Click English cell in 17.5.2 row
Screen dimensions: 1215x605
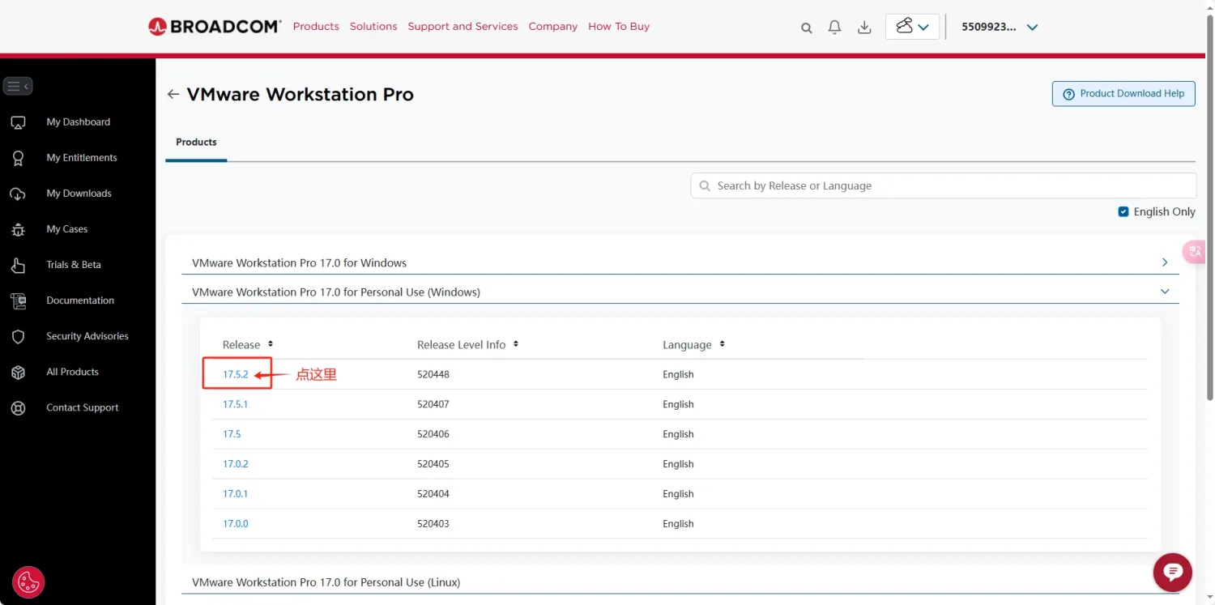click(x=678, y=375)
